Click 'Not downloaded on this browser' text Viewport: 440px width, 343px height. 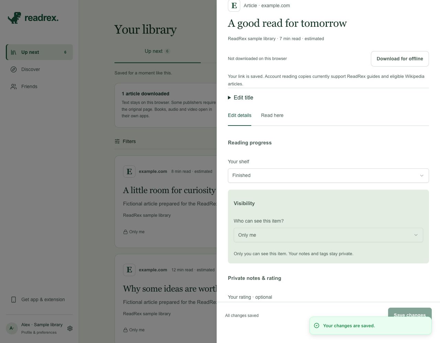pos(257,59)
